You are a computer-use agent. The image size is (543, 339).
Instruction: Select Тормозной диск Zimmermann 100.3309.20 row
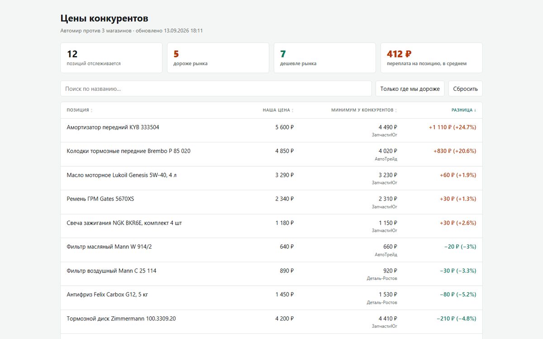click(x=271, y=322)
